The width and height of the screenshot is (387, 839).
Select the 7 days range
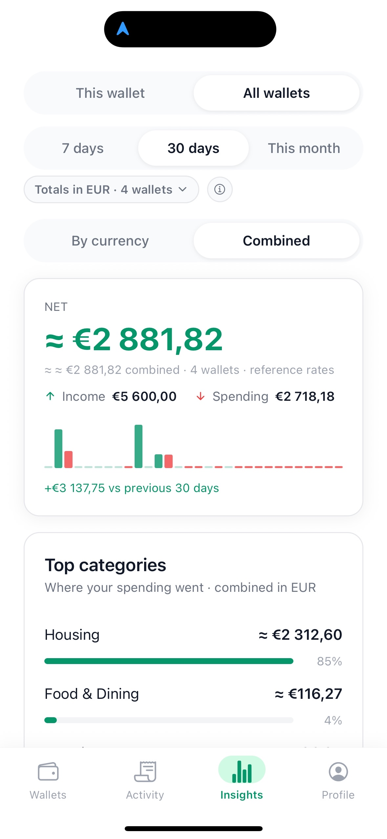(83, 148)
